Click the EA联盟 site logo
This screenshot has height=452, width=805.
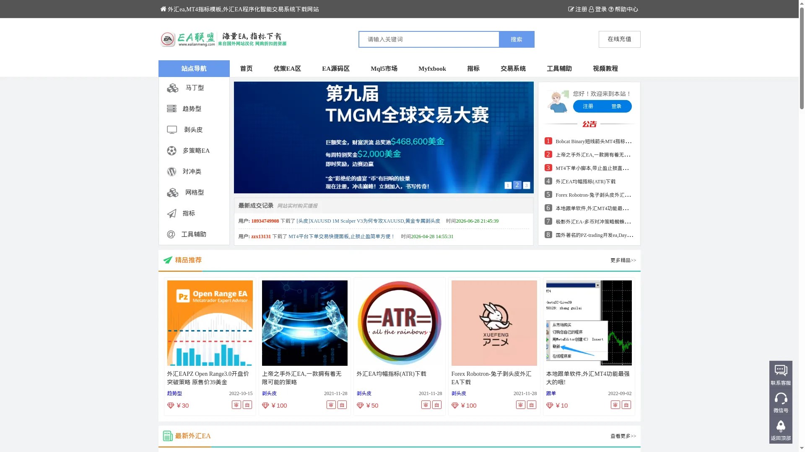click(223, 39)
